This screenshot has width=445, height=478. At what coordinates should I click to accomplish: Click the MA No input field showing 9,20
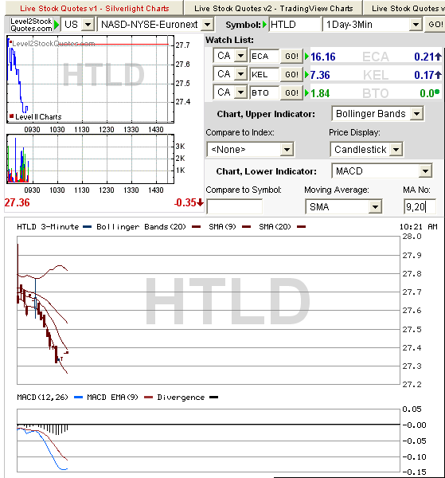click(x=420, y=207)
